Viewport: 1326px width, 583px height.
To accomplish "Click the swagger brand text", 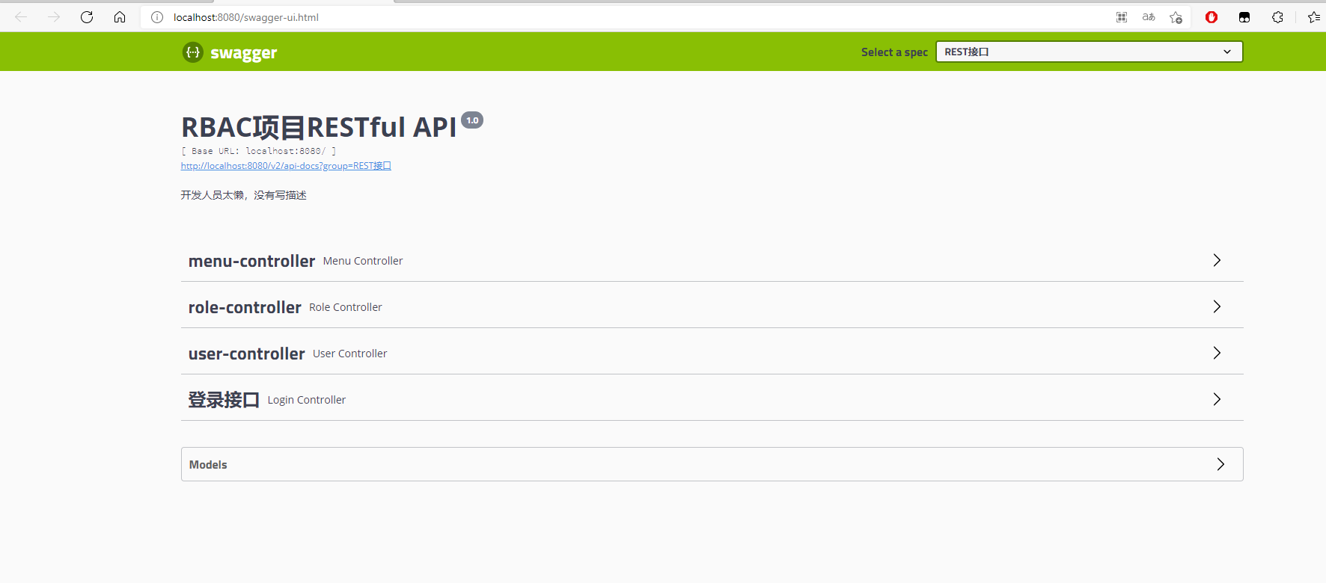I will click(x=244, y=53).
